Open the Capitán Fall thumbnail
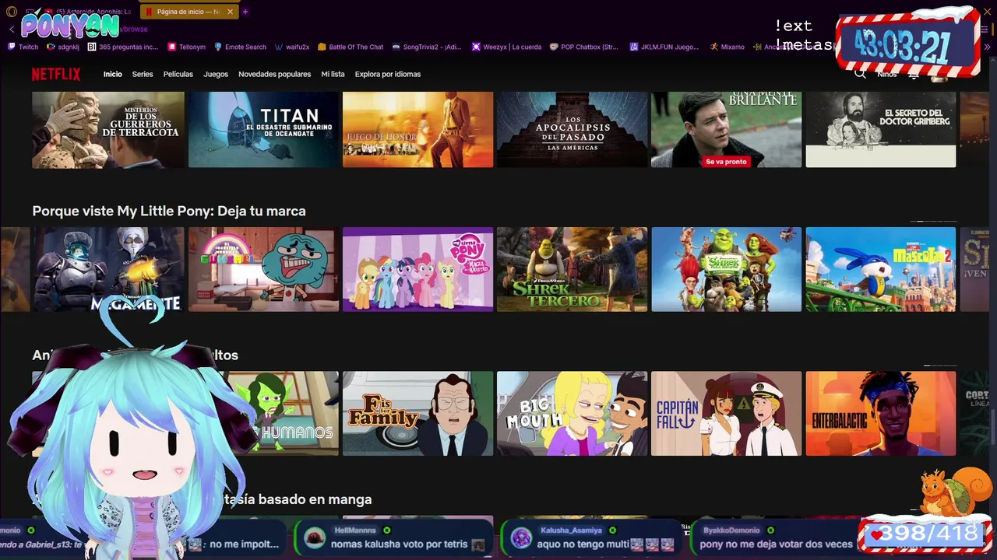The height and width of the screenshot is (560, 997). (x=726, y=413)
